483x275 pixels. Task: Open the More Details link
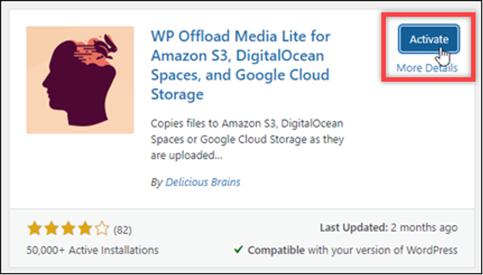pyautogui.click(x=427, y=67)
